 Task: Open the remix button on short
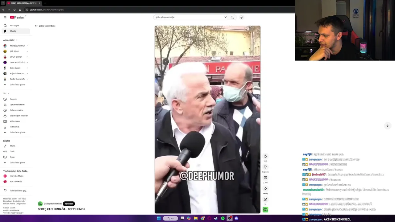(x=265, y=199)
